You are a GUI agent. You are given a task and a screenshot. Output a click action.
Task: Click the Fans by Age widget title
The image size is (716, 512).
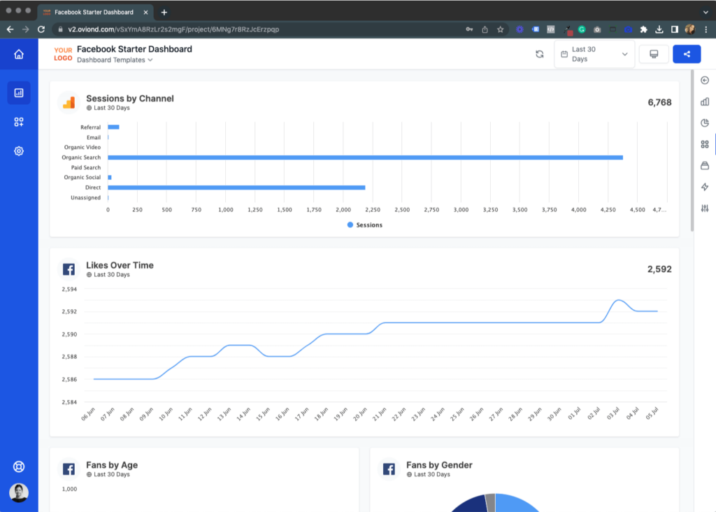[112, 465]
